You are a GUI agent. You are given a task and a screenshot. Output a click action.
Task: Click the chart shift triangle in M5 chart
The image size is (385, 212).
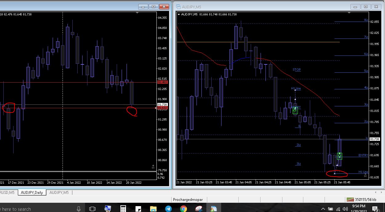click(x=349, y=13)
